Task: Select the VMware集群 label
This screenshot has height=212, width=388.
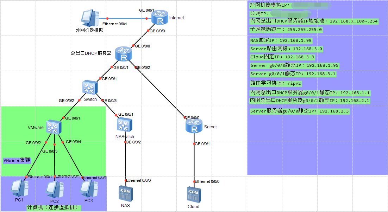Action: (x=17, y=160)
